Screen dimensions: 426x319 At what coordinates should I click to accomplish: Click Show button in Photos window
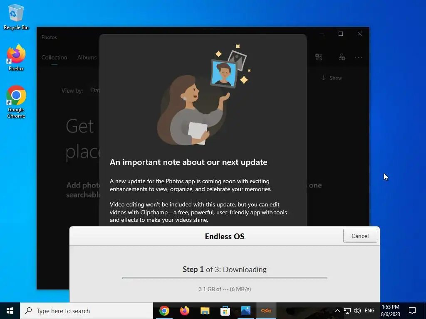click(x=332, y=78)
